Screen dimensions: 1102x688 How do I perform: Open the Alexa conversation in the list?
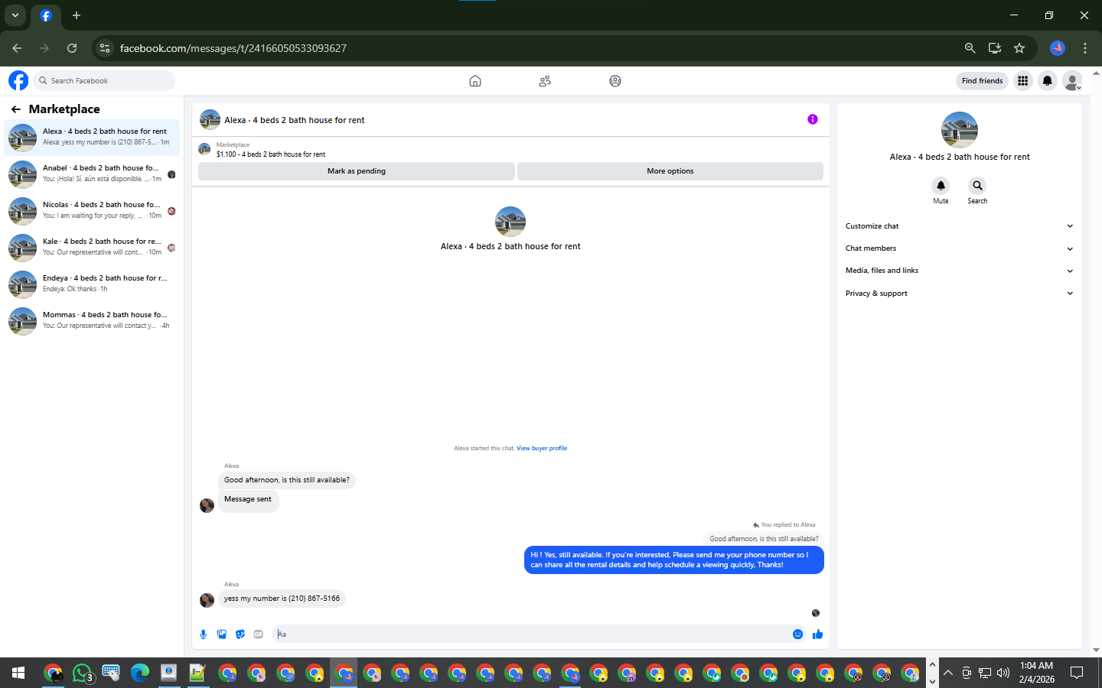92,138
